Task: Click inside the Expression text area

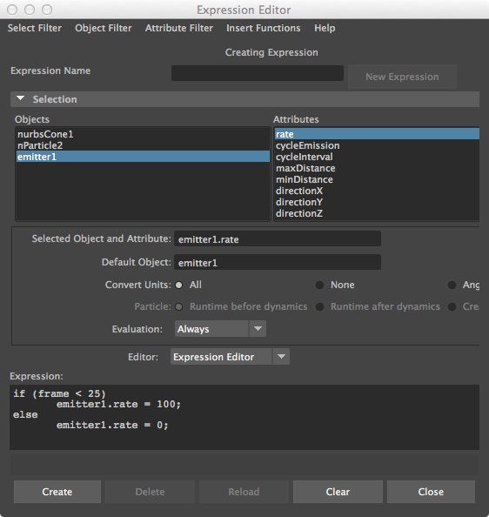Action: coord(244,417)
